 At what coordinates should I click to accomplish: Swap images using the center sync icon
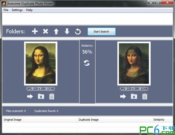point(87,63)
